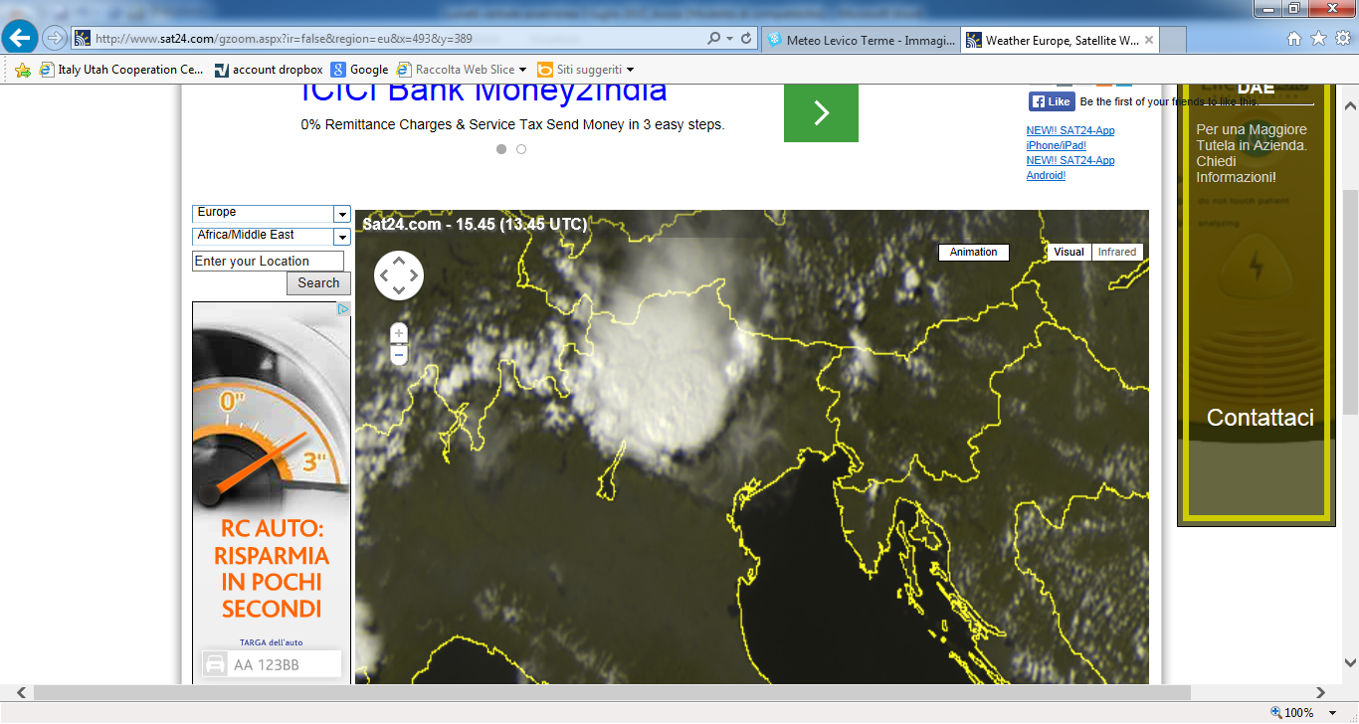1359x724 pixels.
Task: Click the AdChoices icon on car ad
Action: click(343, 309)
